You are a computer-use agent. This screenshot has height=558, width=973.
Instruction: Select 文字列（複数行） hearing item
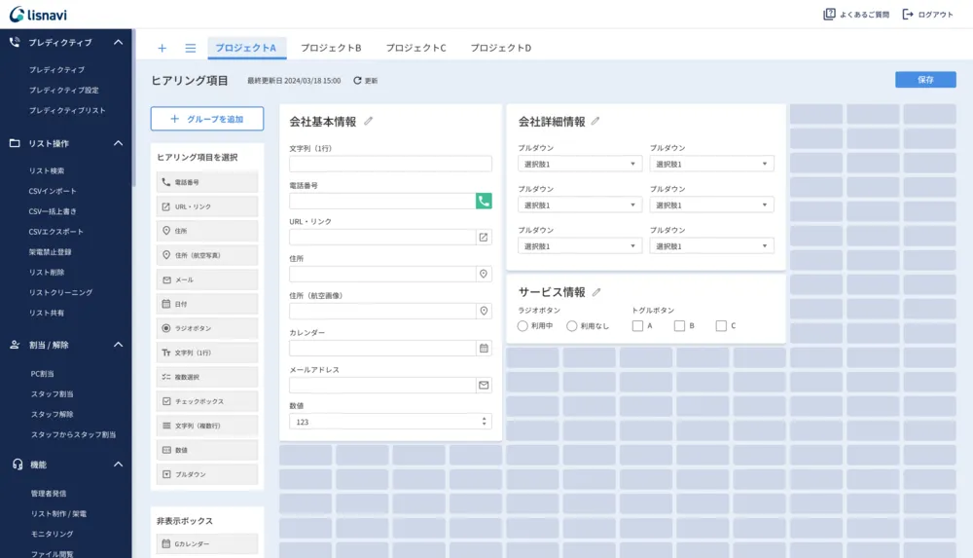point(207,426)
